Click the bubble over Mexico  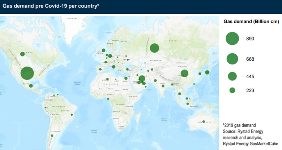click(31, 86)
